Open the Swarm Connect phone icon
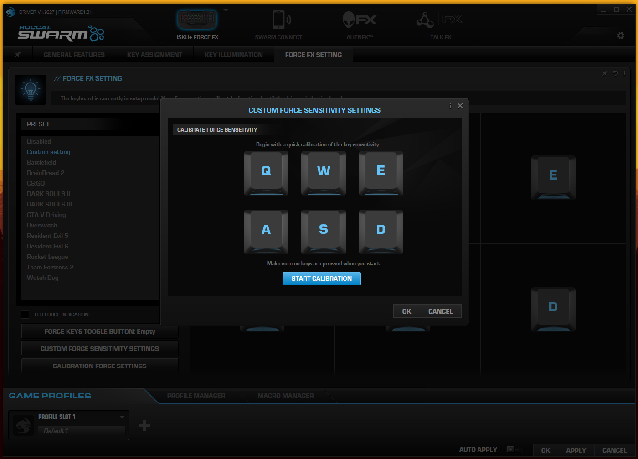The height and width of the screenshot is (459, 638). (279, 20)
